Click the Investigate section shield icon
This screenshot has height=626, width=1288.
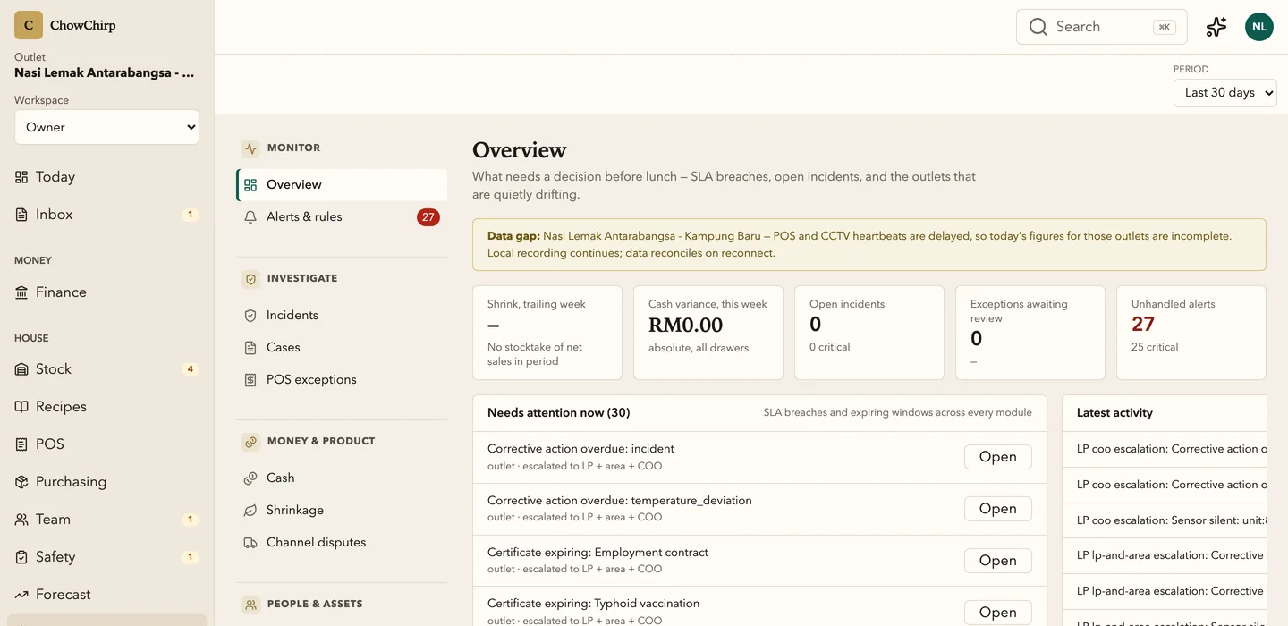point(250,279)
